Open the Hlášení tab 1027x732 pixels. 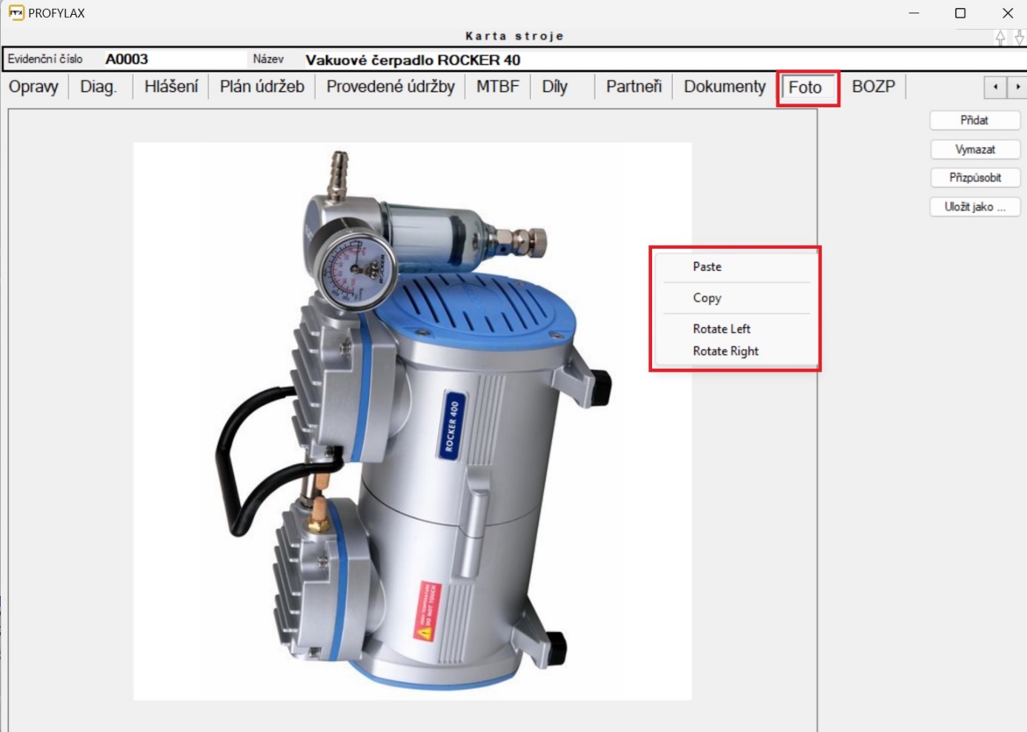coord(171,87)
